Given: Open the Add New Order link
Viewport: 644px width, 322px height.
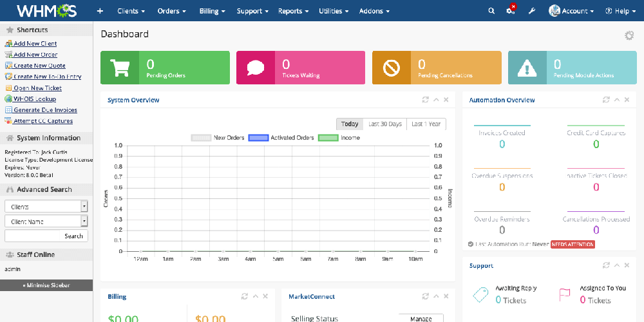Looking at the screenshot, I should [x=35, y=55].
